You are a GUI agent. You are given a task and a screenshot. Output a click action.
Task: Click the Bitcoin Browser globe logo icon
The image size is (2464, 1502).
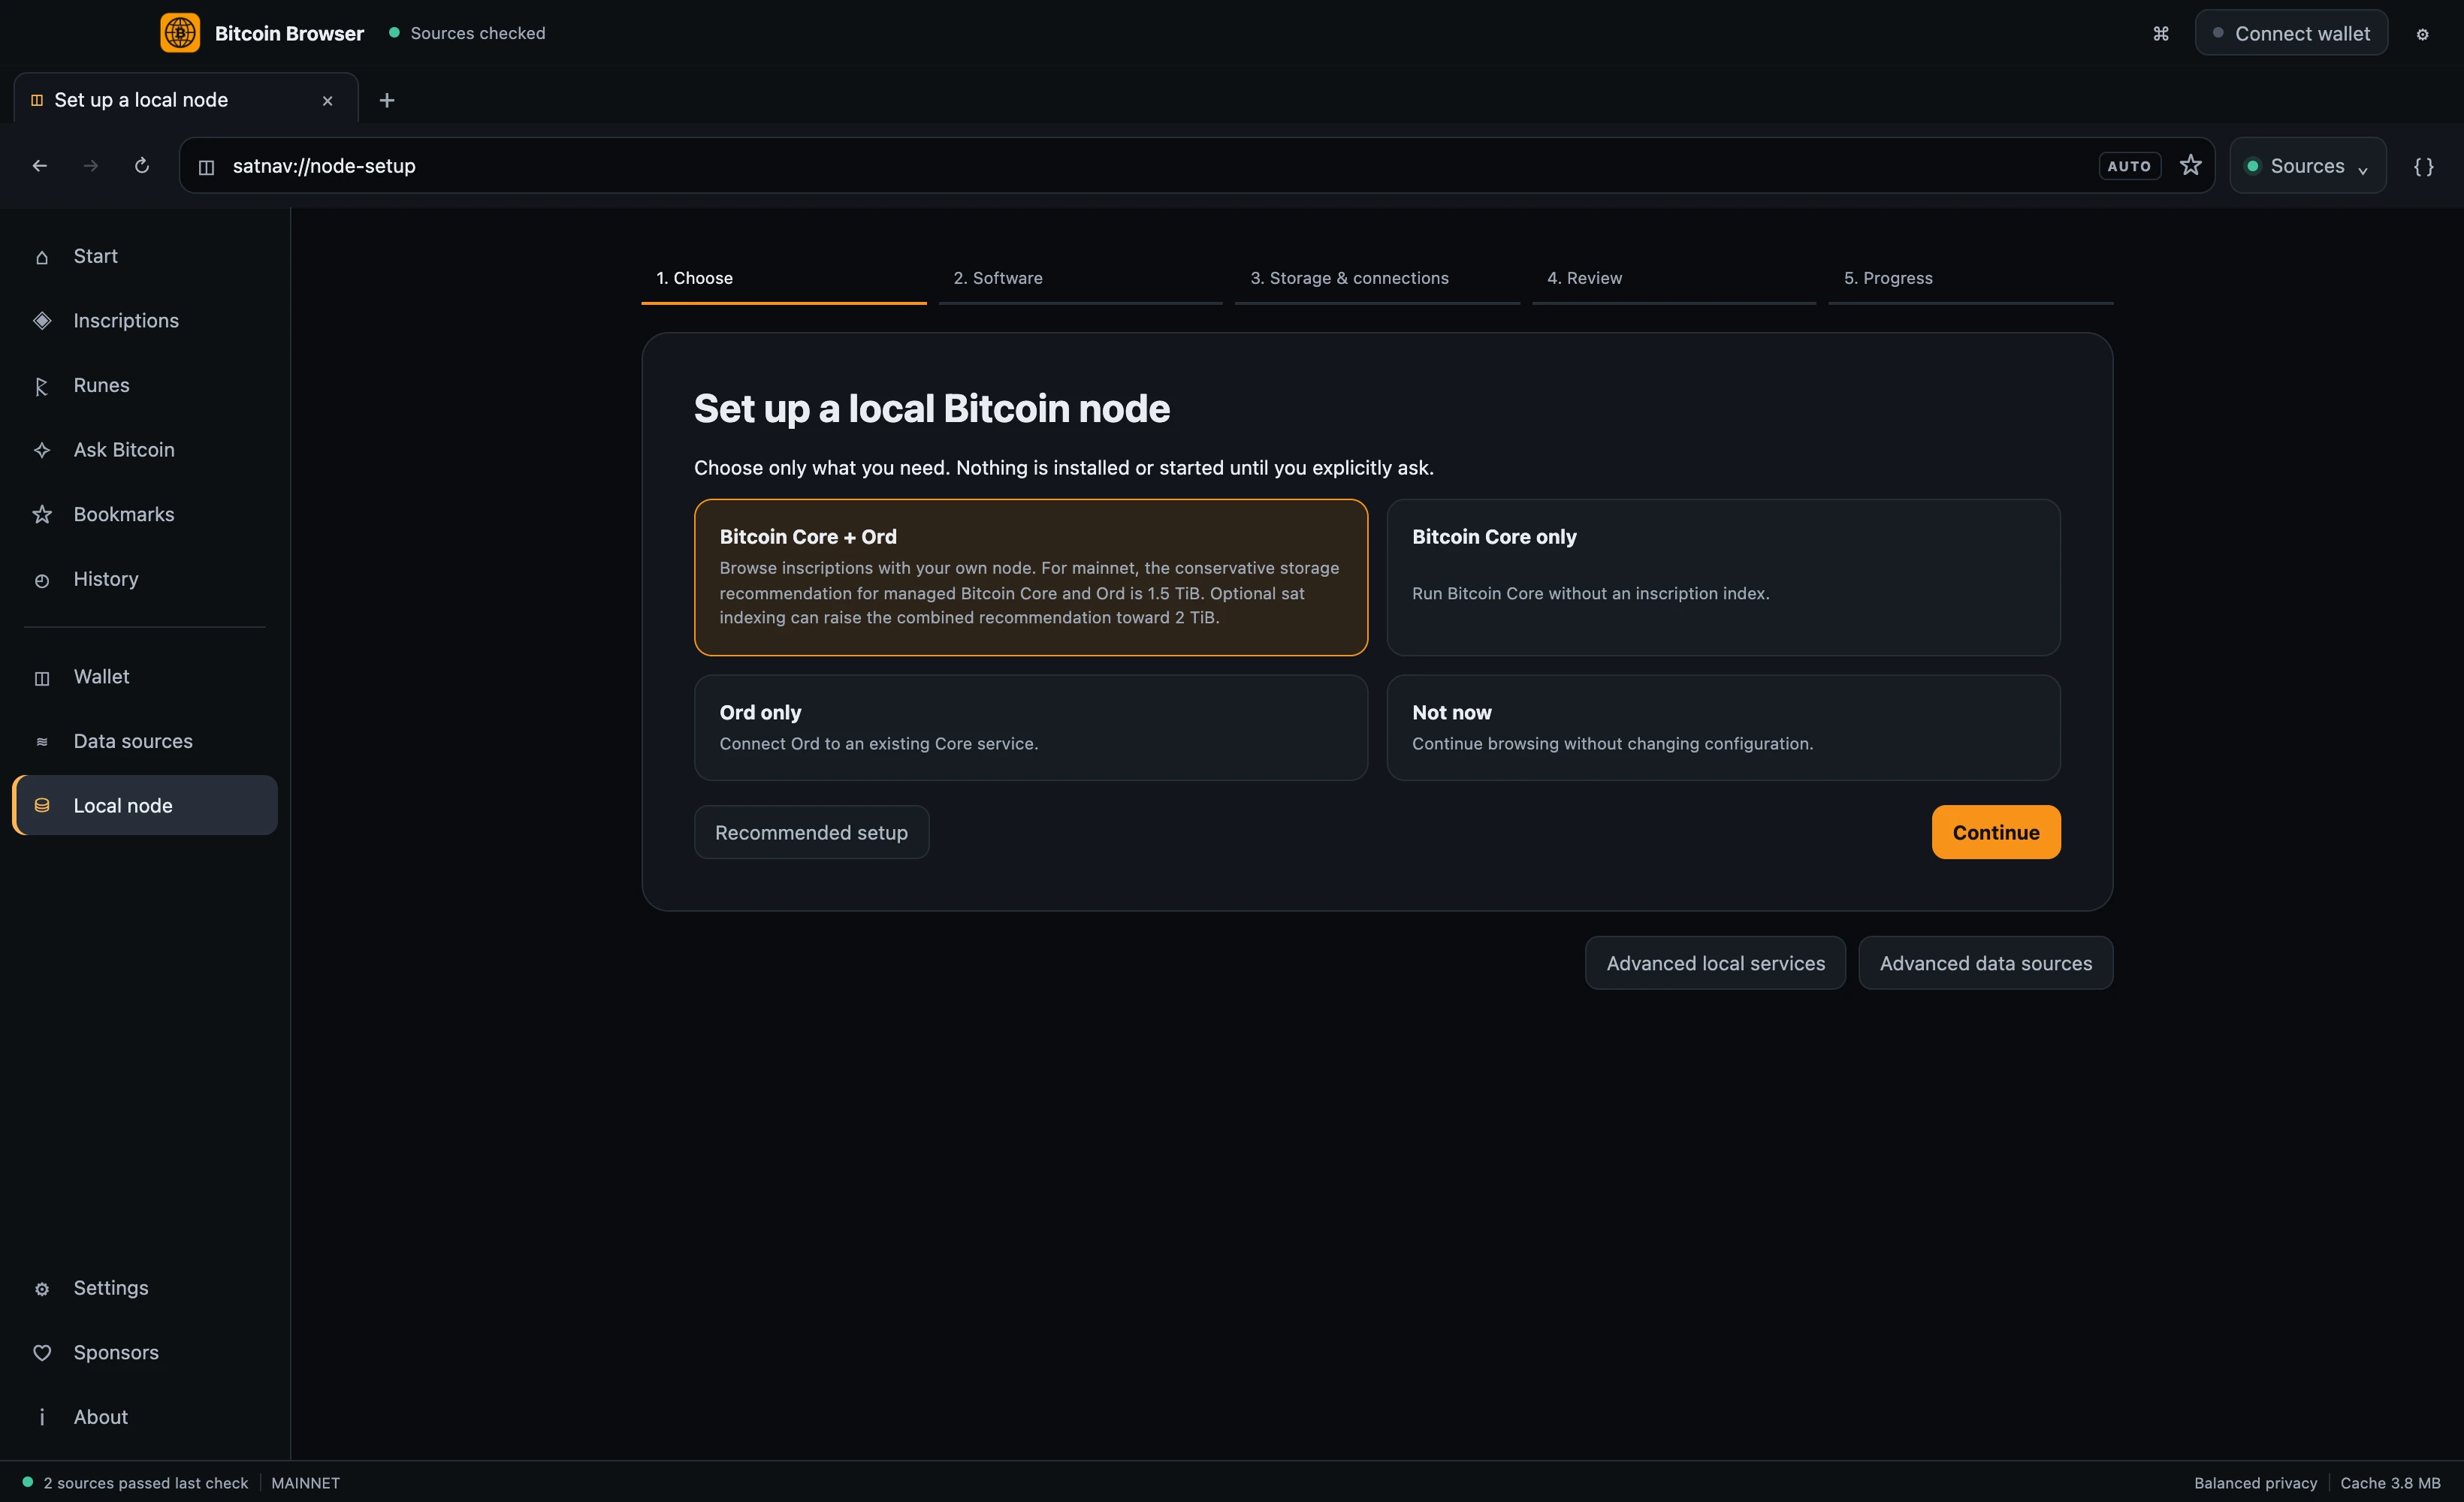[180, 33]
